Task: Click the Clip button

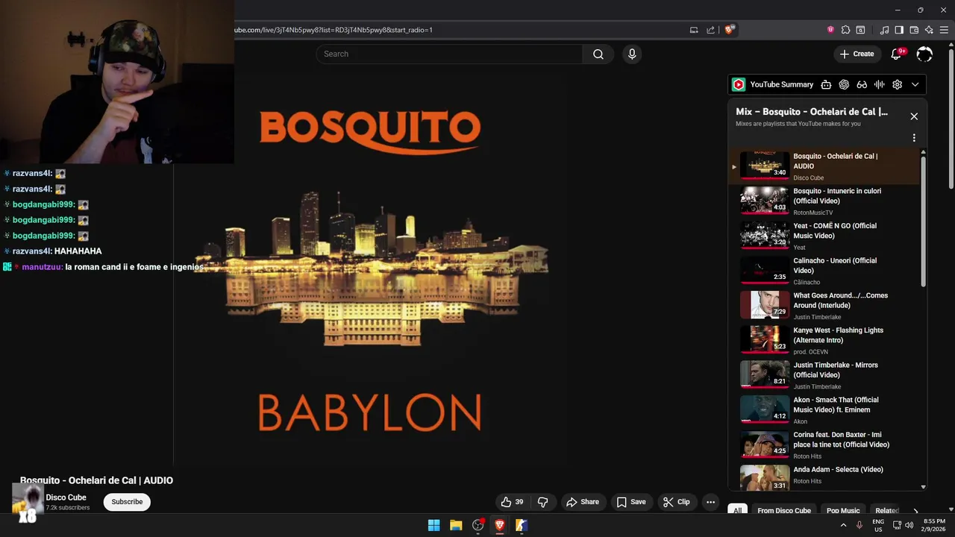Action: tap(677, 502)
